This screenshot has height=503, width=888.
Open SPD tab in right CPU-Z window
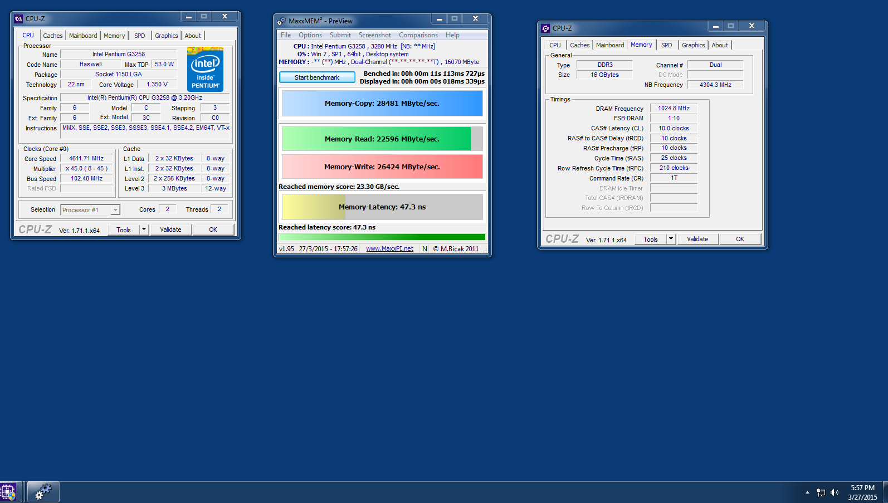(x=667, y=45)
